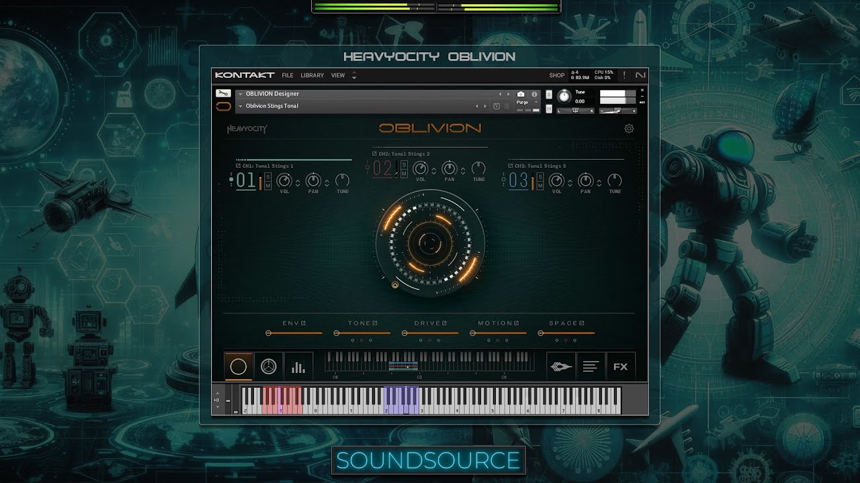The height and width of the screenshot is (483, 860).
Task: Expand the OBLIVION Designer dropdown arrow
Action: [241, 94]
